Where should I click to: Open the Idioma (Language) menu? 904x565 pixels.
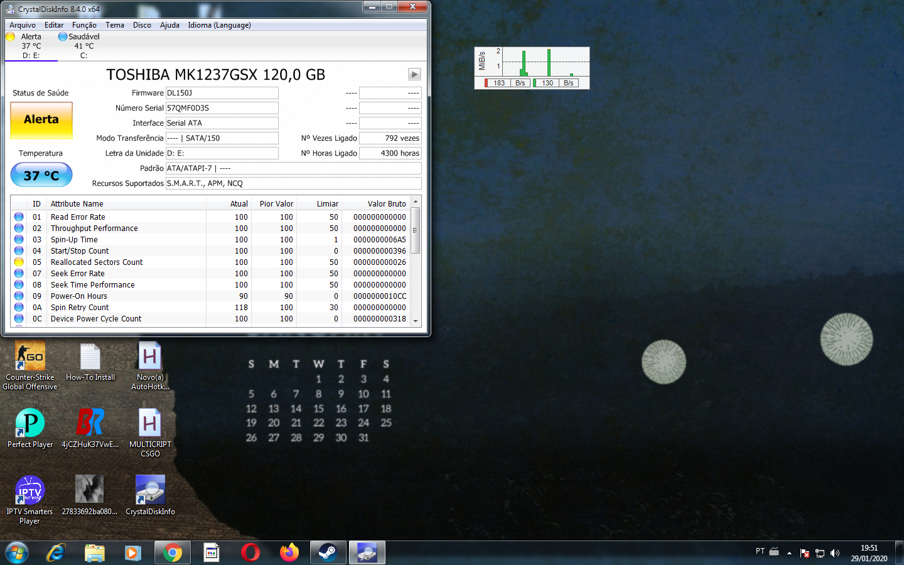219,25
